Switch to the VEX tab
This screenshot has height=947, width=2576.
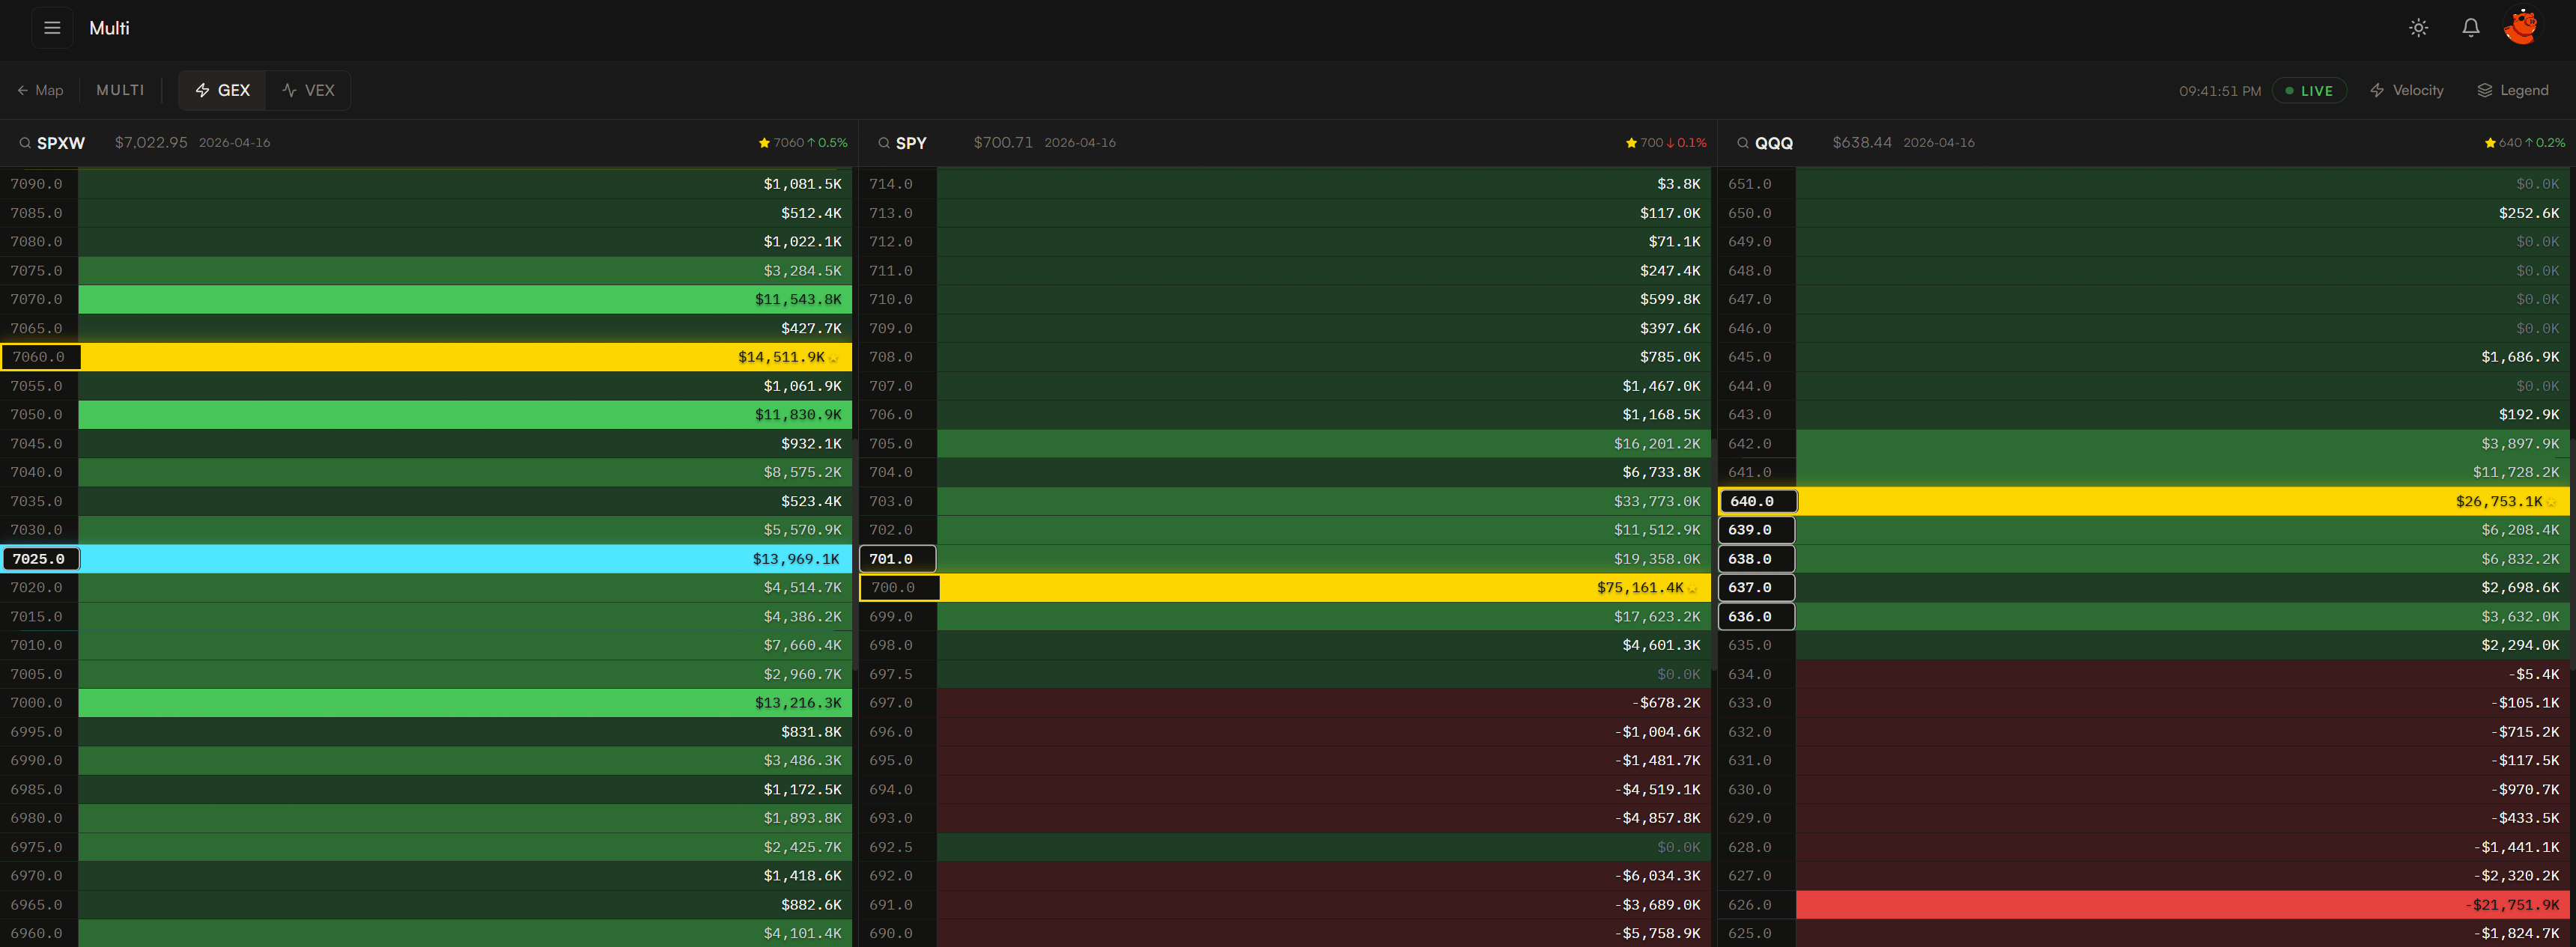pyautogui.click(x=308, y=90)
